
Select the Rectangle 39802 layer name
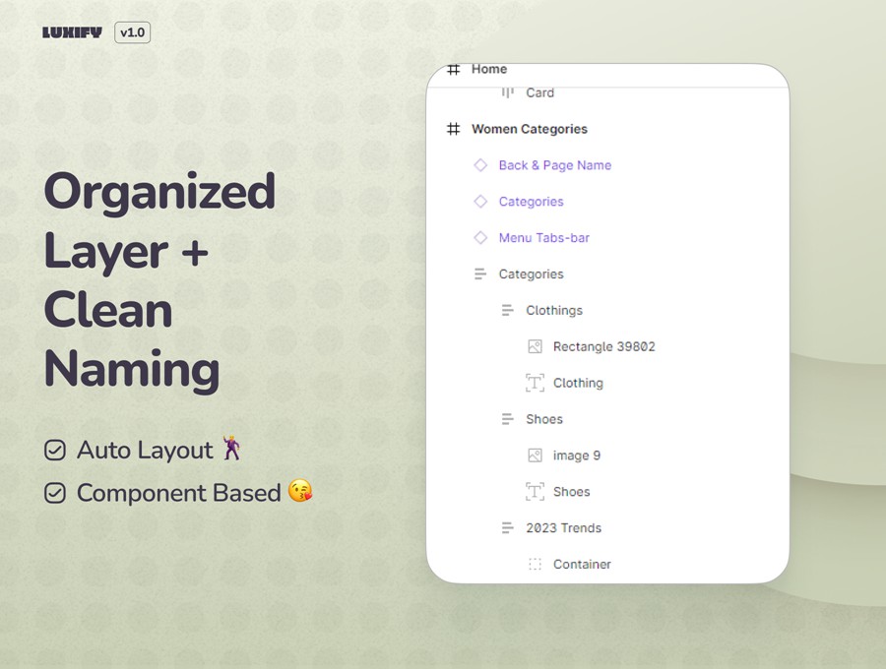(x=603, y=347)
